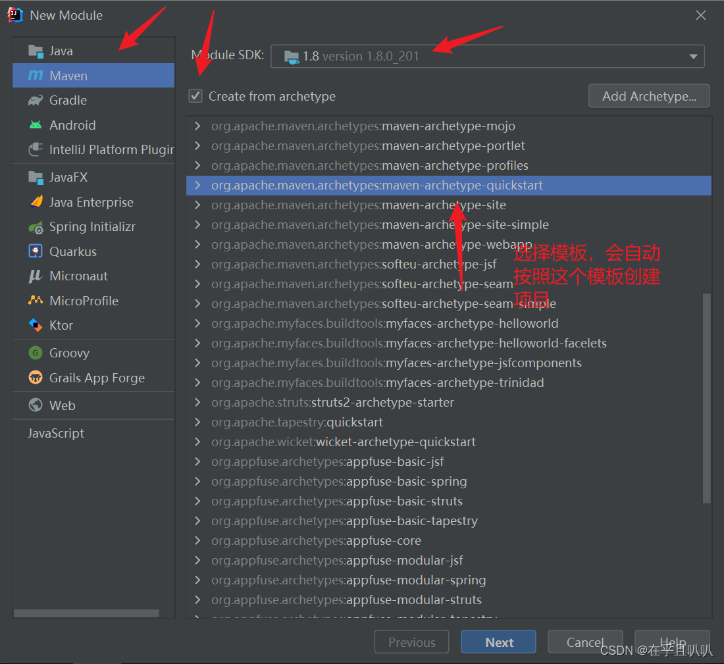Click the Help button
This screenshot has width=724, height=664.
click(672, 642)
